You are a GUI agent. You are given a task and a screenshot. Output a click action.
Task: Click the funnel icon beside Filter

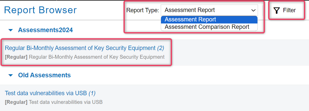coord(277,10)
